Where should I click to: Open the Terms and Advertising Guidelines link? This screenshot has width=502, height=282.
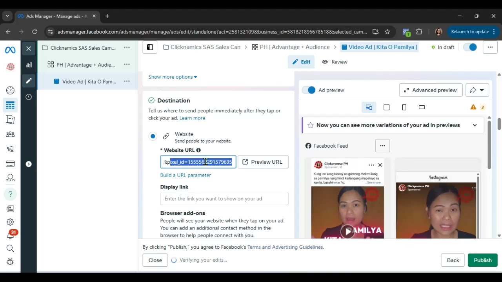click(285, 247)
